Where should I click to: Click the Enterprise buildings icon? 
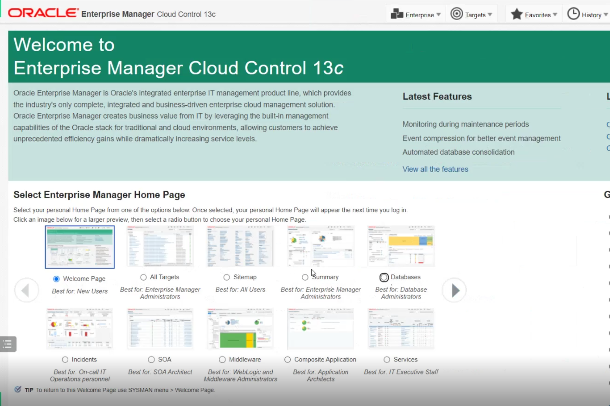397,14
